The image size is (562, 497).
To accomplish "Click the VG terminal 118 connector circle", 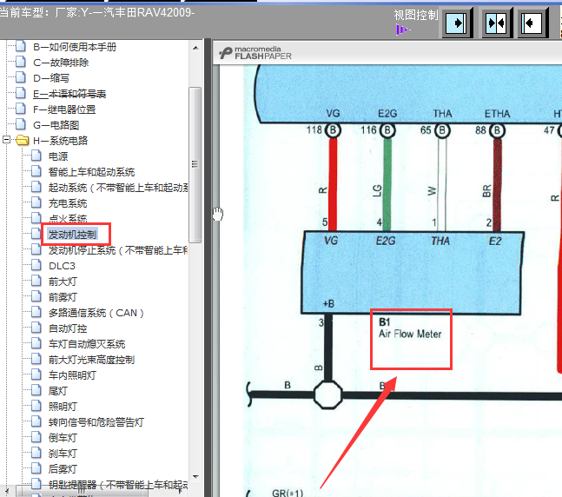I will (333, 130).
